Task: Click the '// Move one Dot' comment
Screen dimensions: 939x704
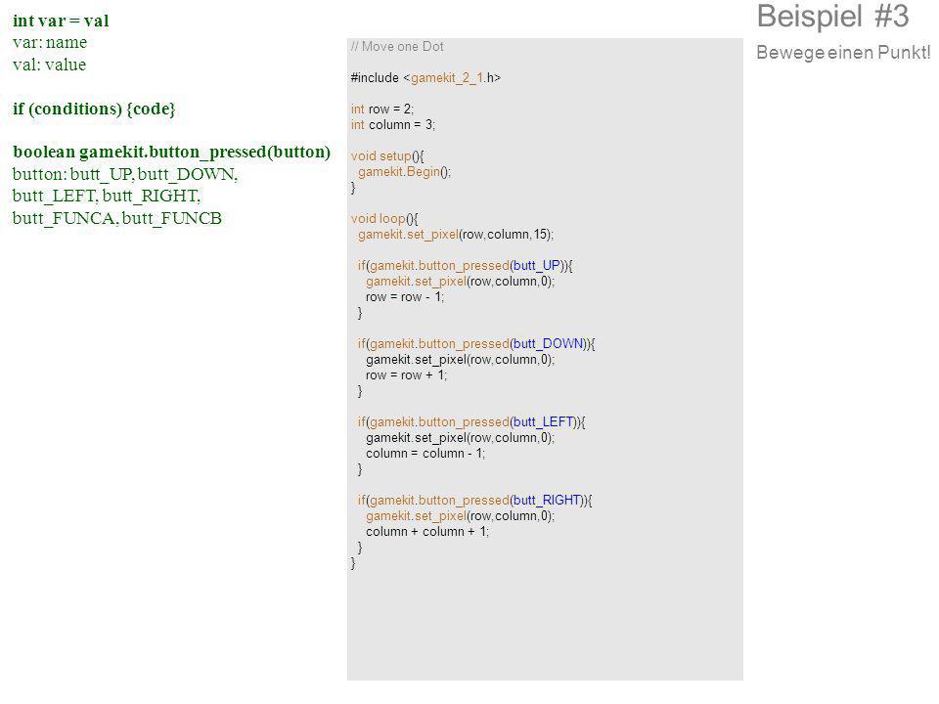Action: coord(397,47)
